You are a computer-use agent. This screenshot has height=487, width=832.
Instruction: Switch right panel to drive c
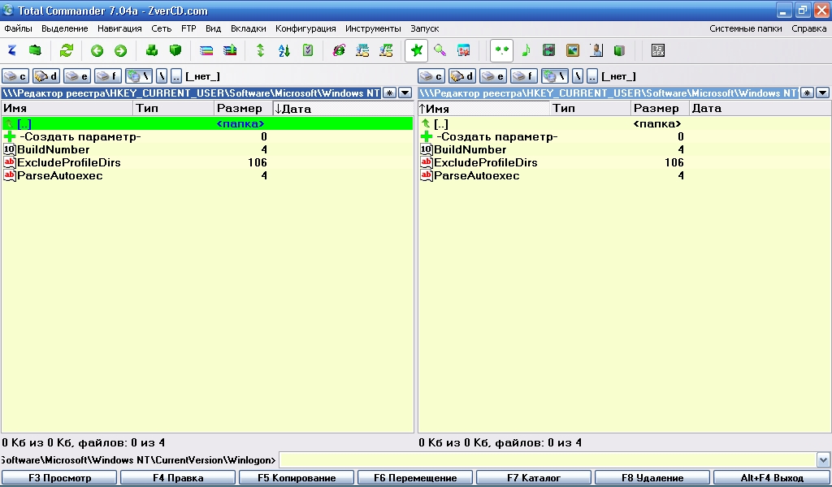point(431,76)
